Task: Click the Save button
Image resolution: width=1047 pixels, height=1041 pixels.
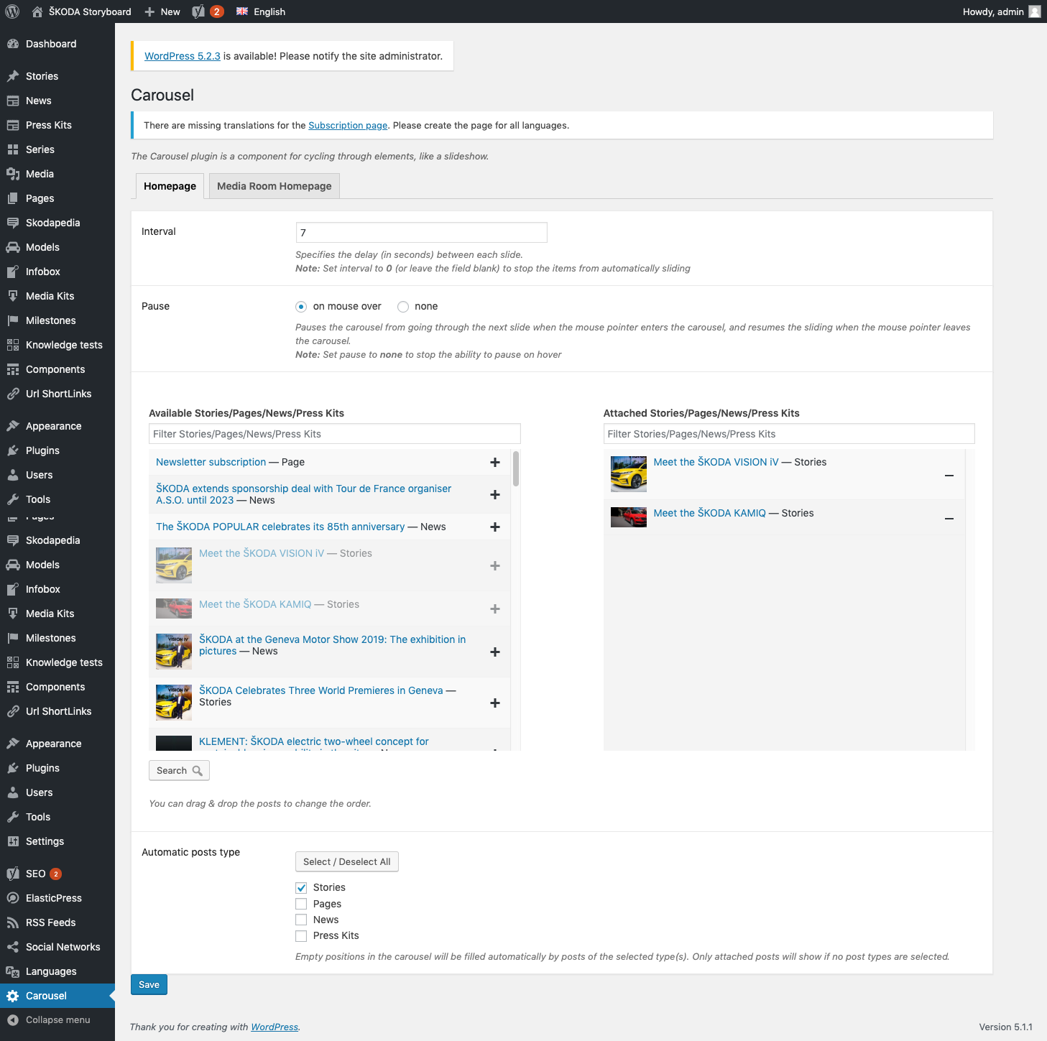Action: pos(149,985)
